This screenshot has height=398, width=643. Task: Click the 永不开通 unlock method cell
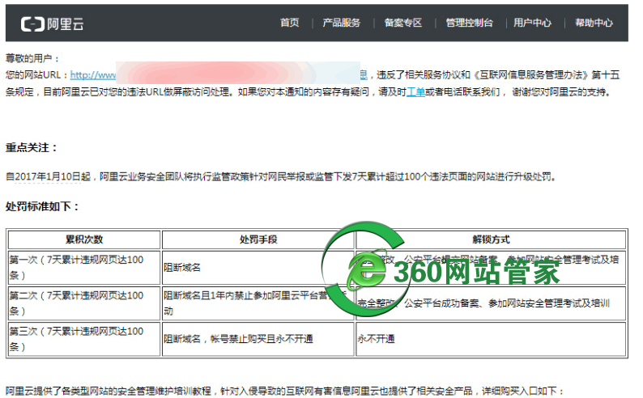tap(491, 339)
